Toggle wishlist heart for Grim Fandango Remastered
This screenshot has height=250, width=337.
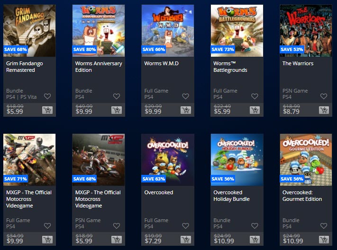tap(47, 96)
